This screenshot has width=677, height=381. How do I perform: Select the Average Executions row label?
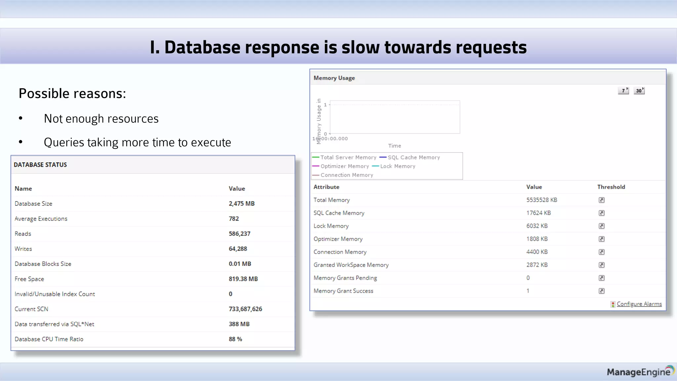pos(41,219)
